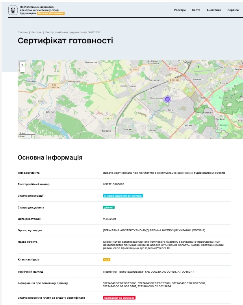Click the Видача сертифіката document type value
This screenshot has width=243, height=305.
pyautogui.click(x=164, y=173)
